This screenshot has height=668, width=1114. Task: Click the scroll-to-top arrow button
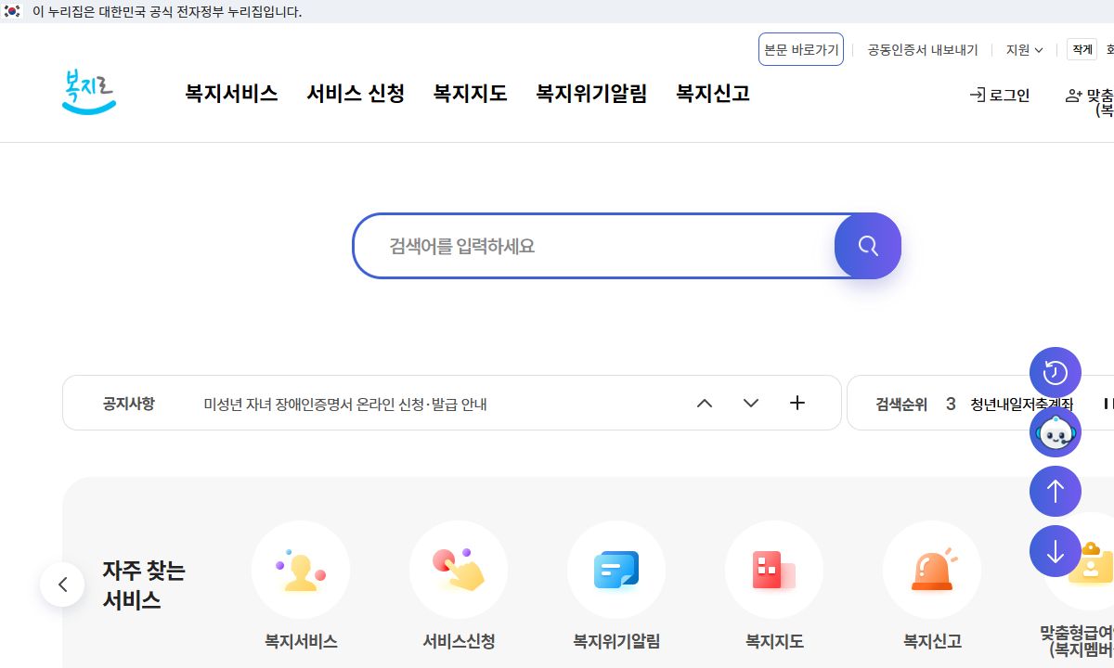click(1056, 492)
